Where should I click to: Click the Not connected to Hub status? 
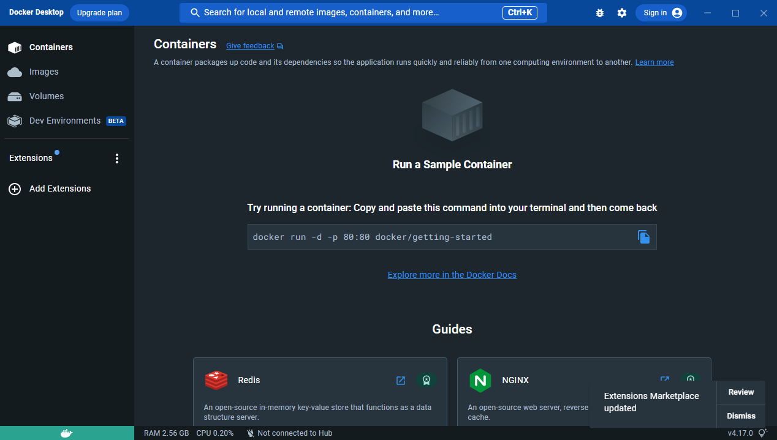pyautogui.click(x=289, y=433)
